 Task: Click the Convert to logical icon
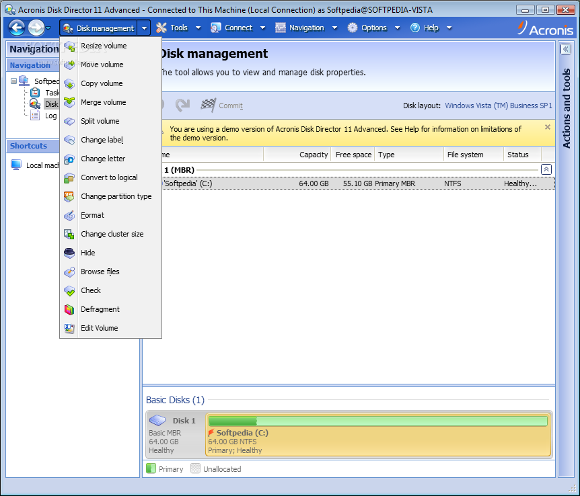[x=69, y=178]
